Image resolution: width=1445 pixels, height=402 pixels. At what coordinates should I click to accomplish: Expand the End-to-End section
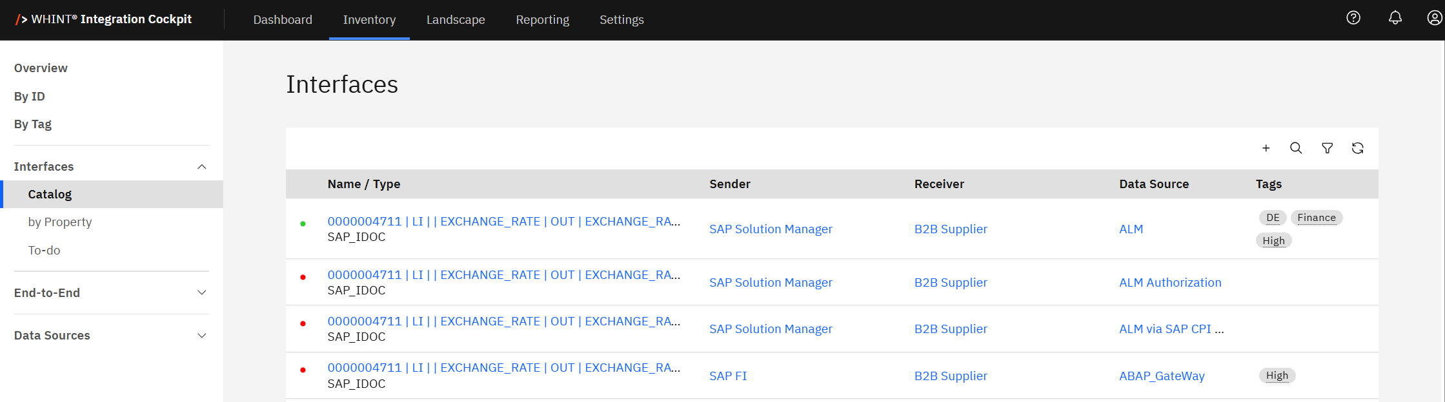201,292
